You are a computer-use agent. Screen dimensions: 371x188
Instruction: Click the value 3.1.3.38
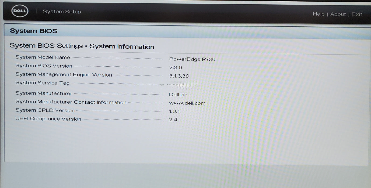click(x=179, y=76)
